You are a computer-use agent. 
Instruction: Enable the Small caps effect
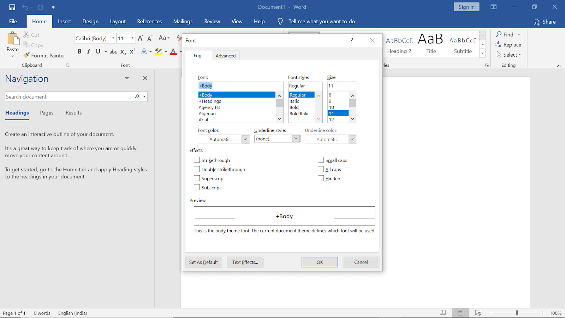321,160
